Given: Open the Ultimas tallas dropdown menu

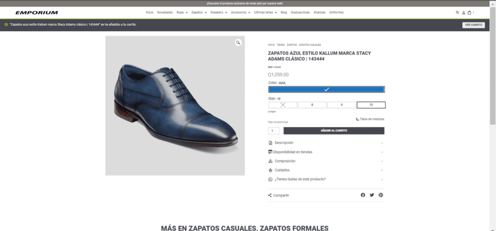Looking at the screenshot, I should [265, 13].
